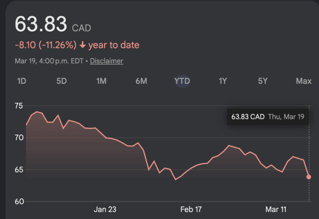
Task: Show the Max price history
Action: pos(303,81)
